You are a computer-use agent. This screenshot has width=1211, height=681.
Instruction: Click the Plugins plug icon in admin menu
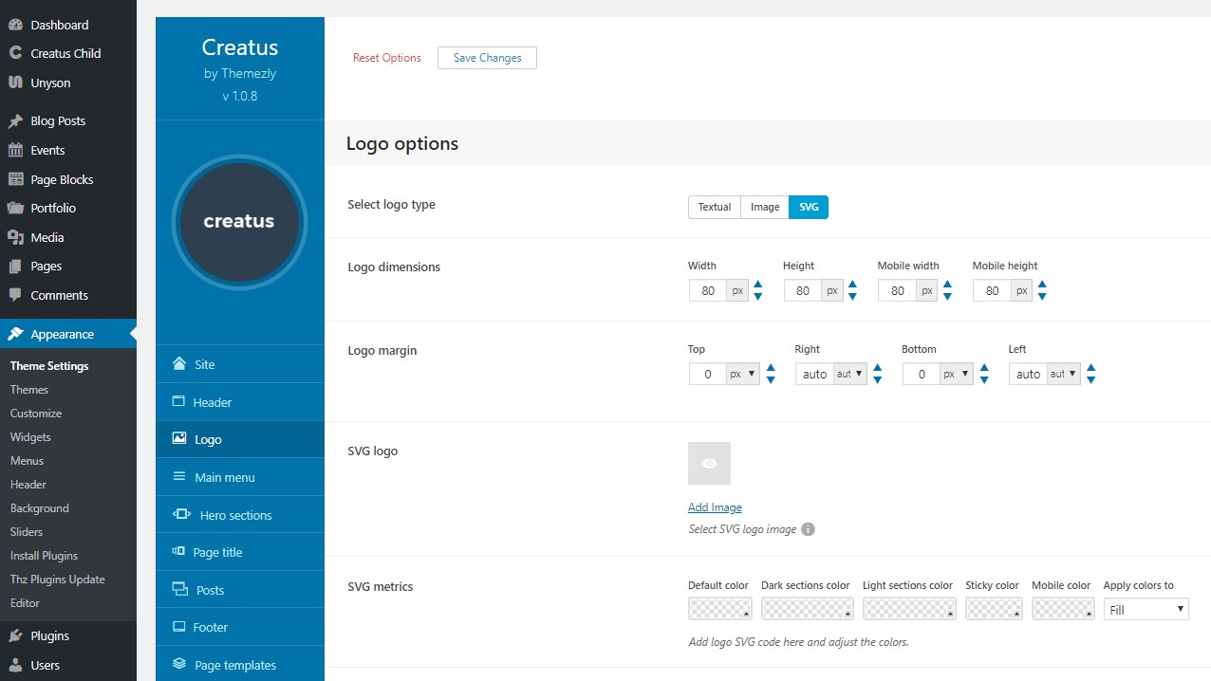tap(15, 635)
